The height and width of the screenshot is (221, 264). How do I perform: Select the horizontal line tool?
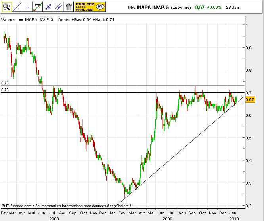pos(27,7)
